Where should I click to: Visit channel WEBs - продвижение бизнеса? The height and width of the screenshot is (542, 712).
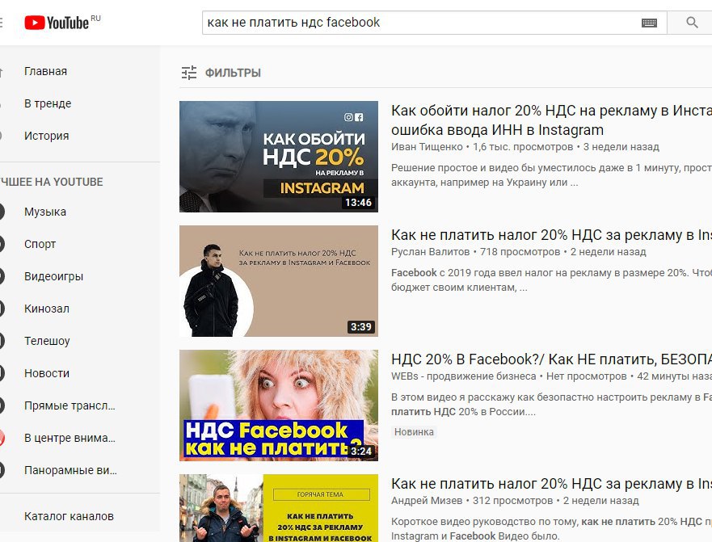[x=464, y=376]
